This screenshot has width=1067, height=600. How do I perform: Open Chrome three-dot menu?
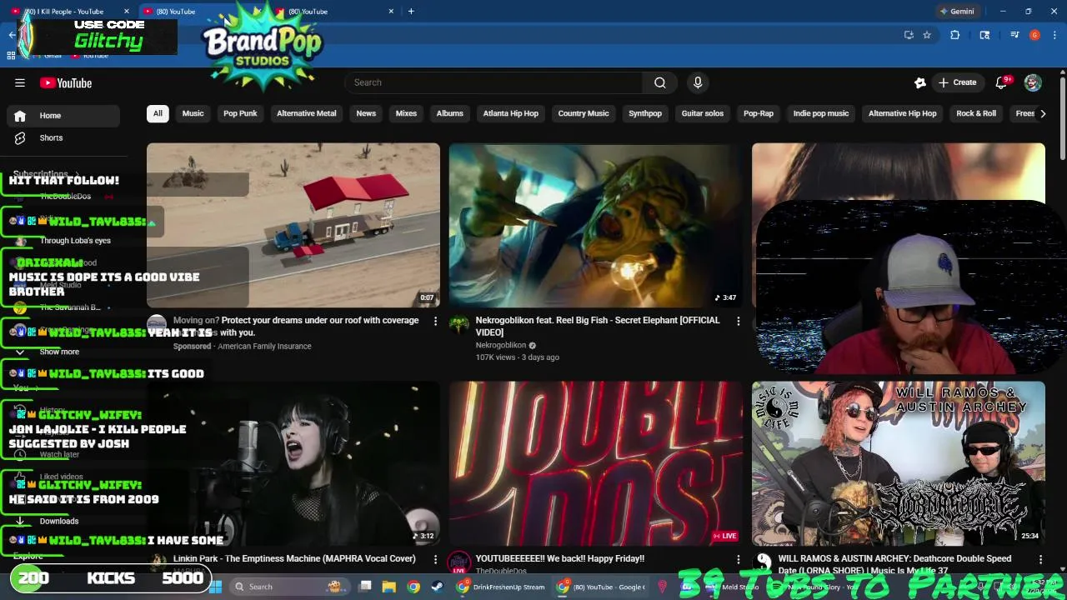[x=1055, y=35]
